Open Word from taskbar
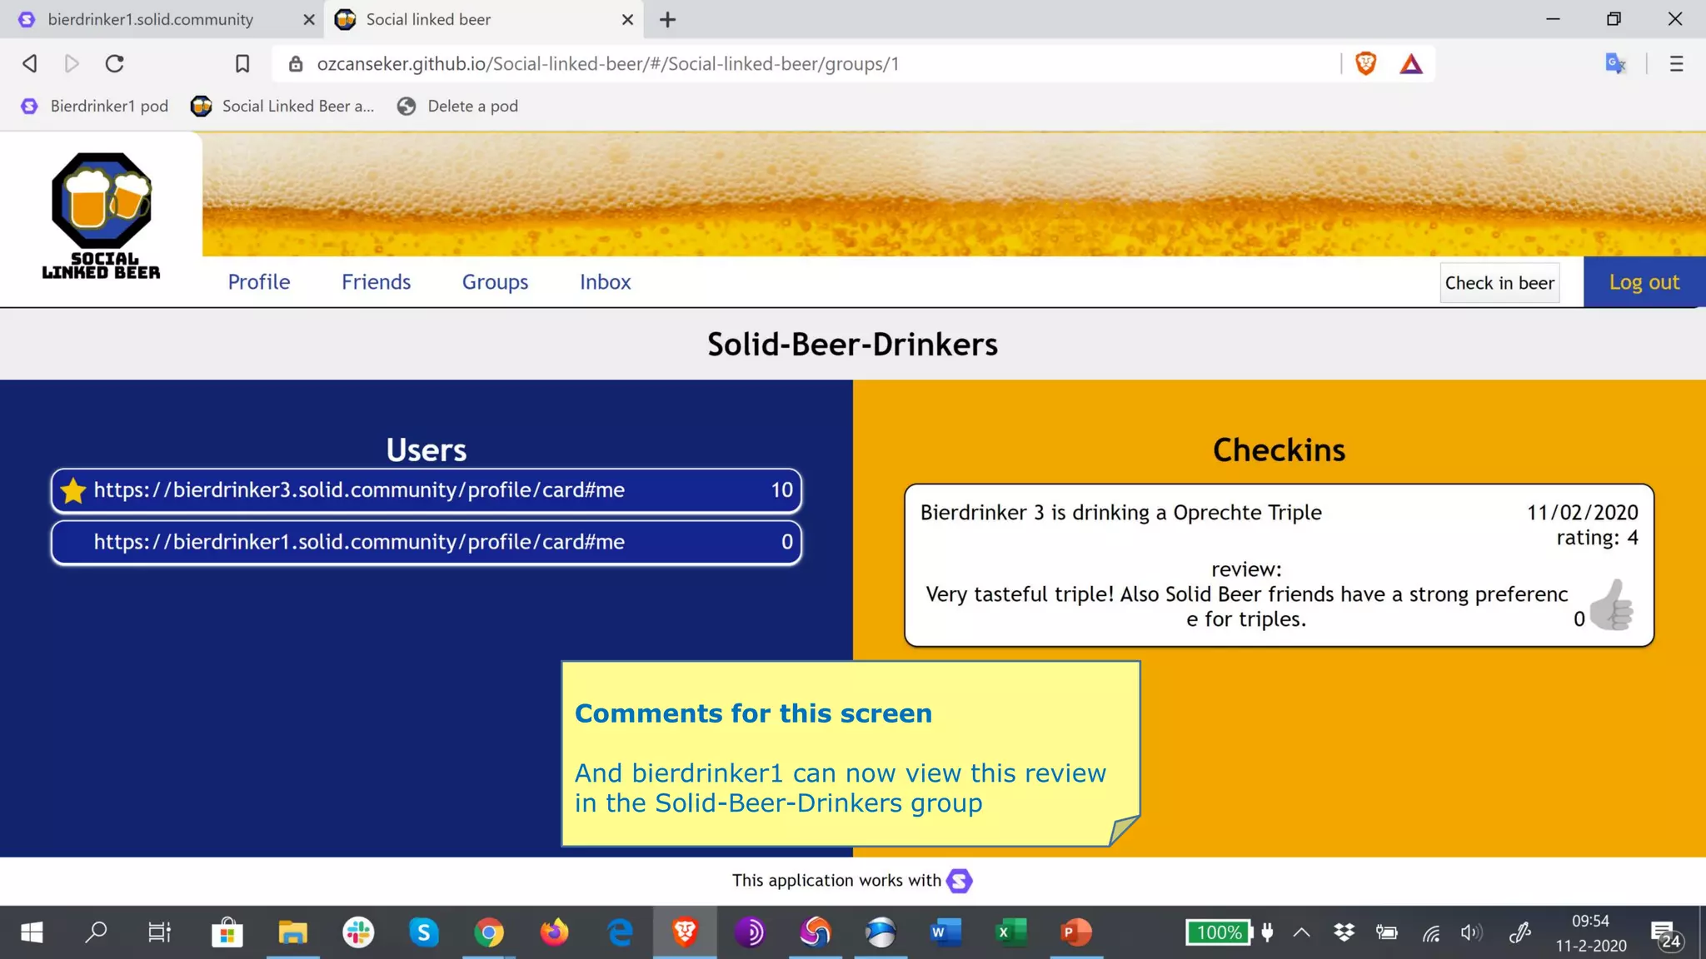The height and width of the screenshot is (959, 1706). [x=945, y=932]
